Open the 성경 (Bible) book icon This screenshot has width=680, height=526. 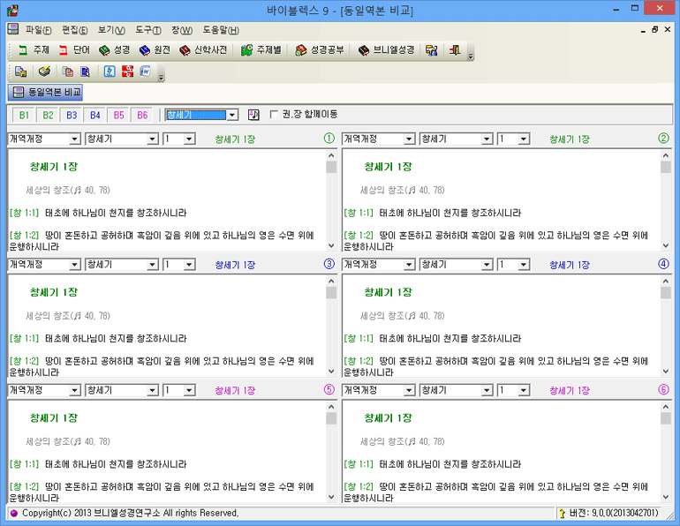[114, 50]
